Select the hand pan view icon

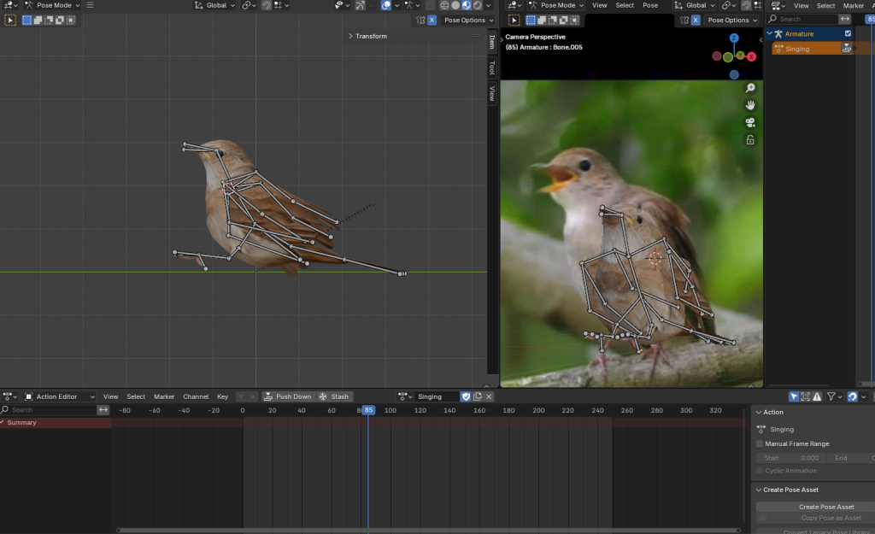point(750,105)
